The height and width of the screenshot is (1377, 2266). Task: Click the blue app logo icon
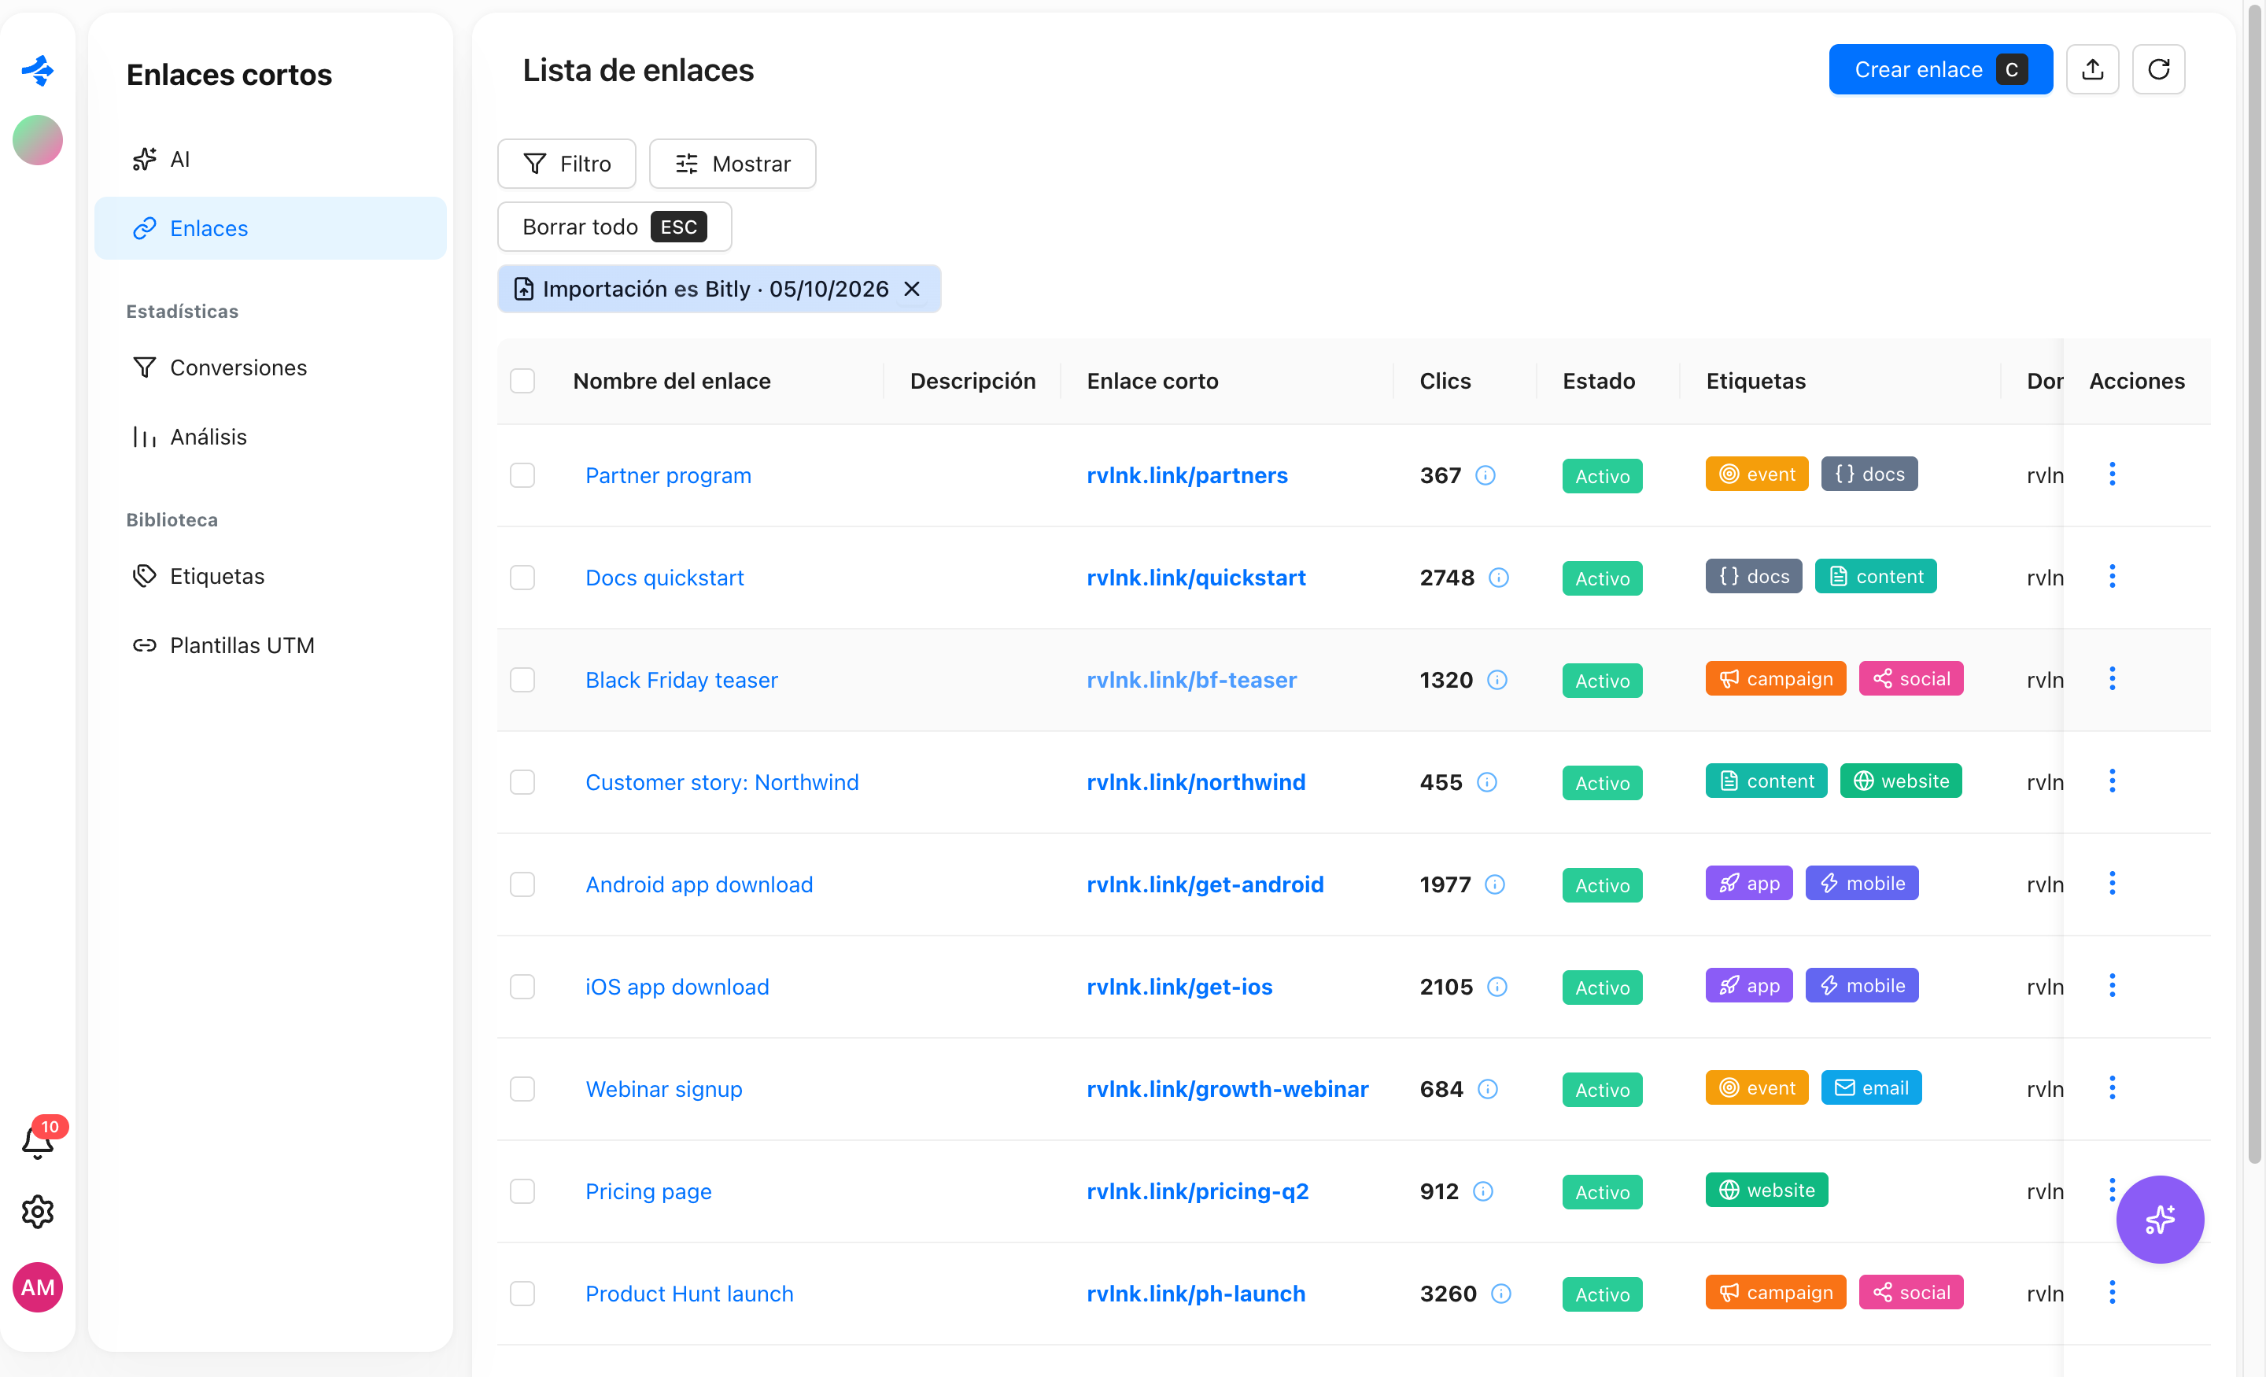pyautogui.click(x=38, y=70)
